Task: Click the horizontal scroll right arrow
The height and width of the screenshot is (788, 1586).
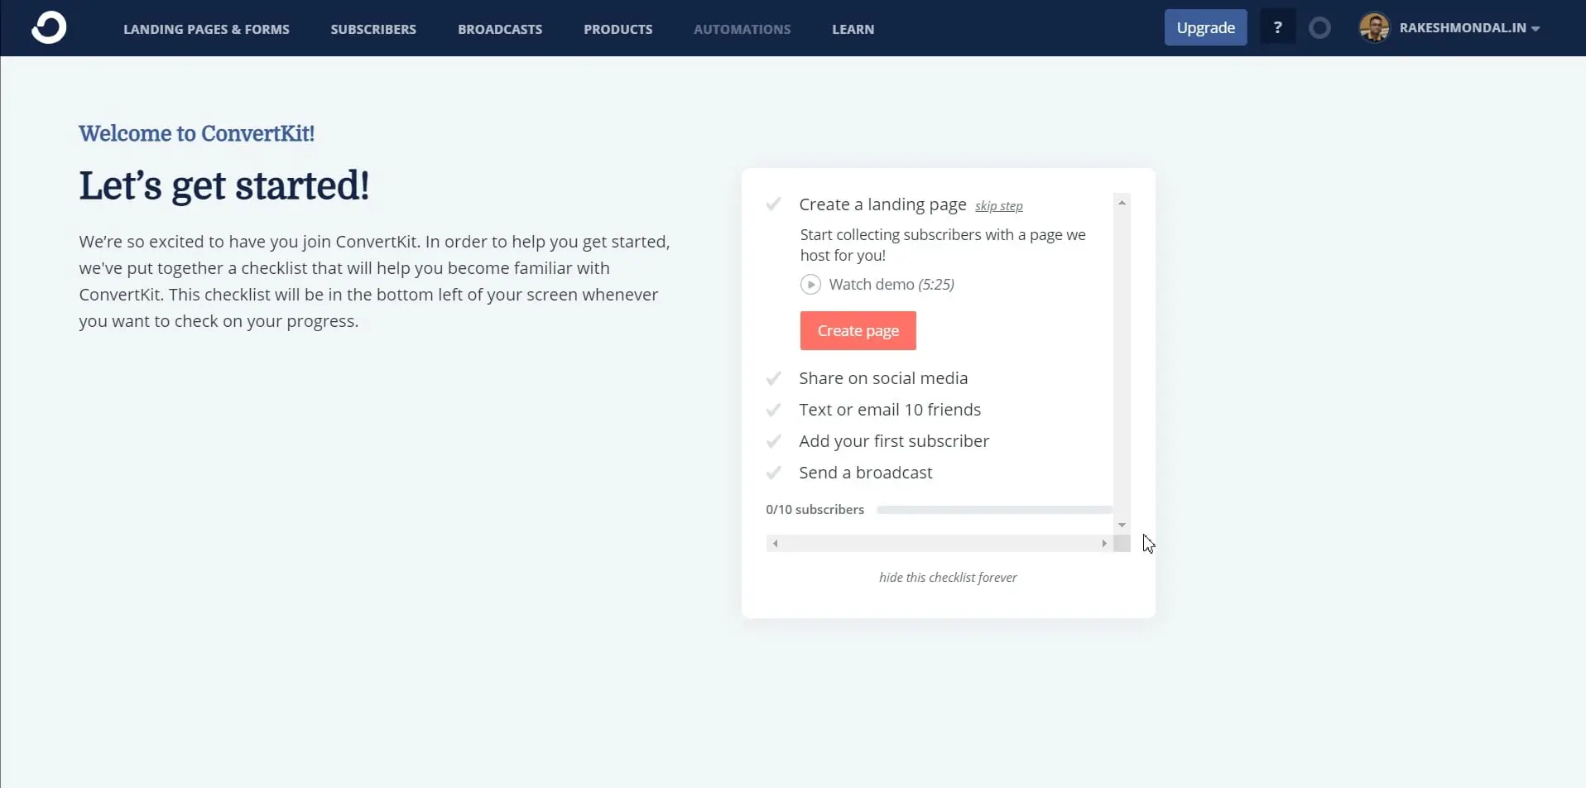Action: point(1104,544)
